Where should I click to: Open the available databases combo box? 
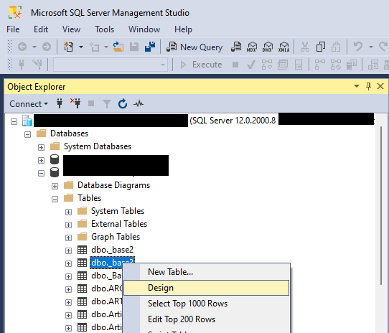click(111, 65)
